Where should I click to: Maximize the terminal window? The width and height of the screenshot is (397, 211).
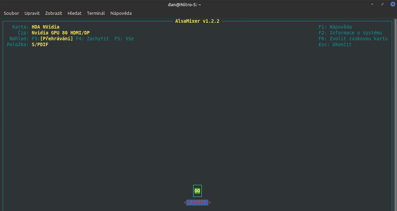[x=382, y=4]
